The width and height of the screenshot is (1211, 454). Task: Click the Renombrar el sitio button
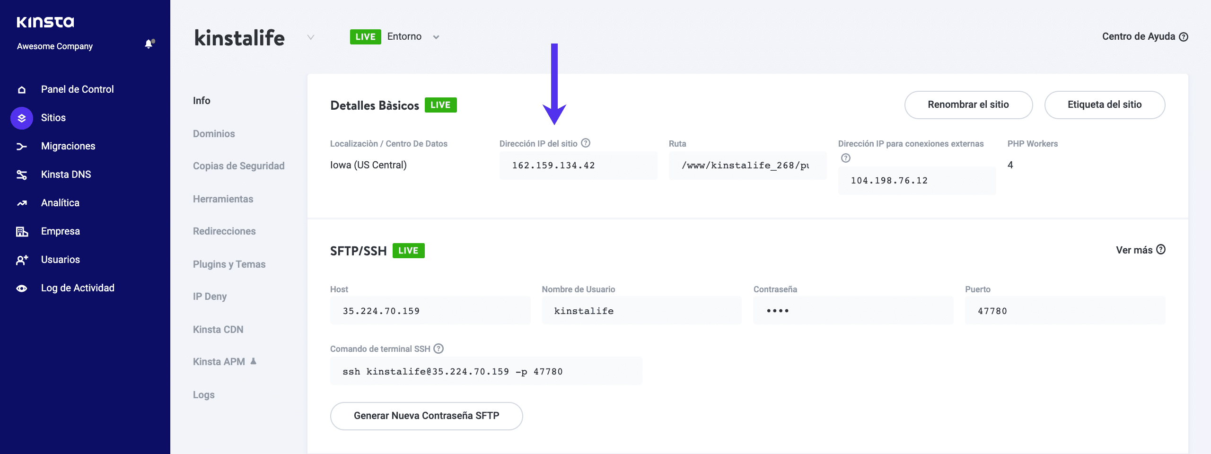[x=968, y=105]
